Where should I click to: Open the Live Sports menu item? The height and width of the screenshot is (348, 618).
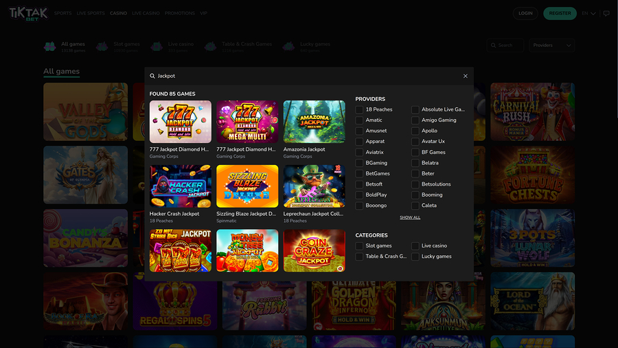(91, 14)
